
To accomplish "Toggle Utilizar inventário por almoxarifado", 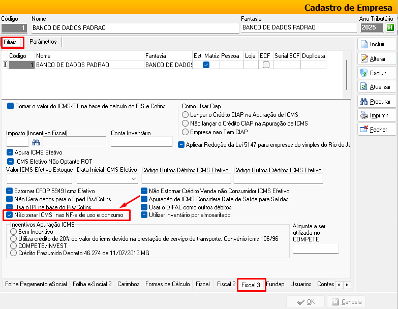I will [144, 215].
